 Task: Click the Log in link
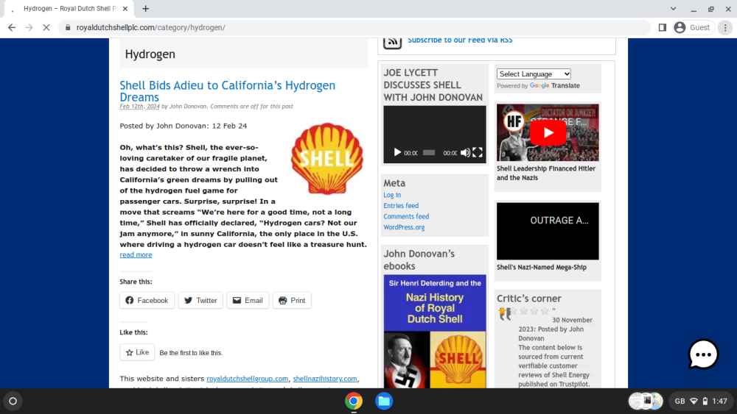click(x=392, y=195)
